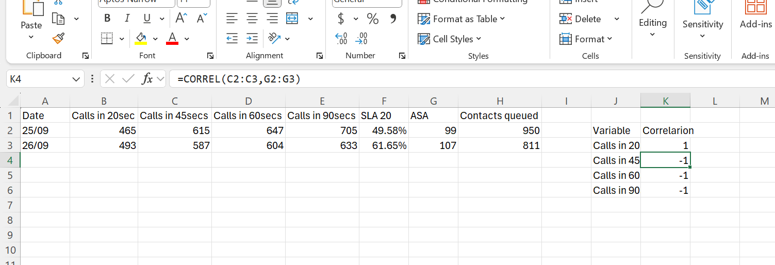Open the Name Box dropdown
This screenshot has width=775, height=265.
[x=76, y=79]
